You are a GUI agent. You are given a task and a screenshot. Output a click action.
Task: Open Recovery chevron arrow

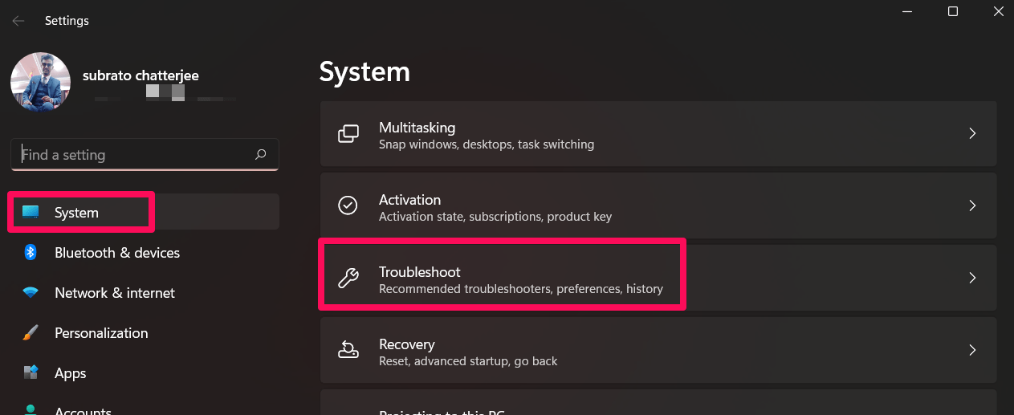(971, 351)
